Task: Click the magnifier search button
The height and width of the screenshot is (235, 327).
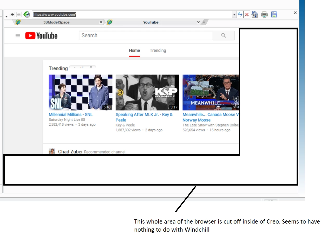Action: click(224, 35)
